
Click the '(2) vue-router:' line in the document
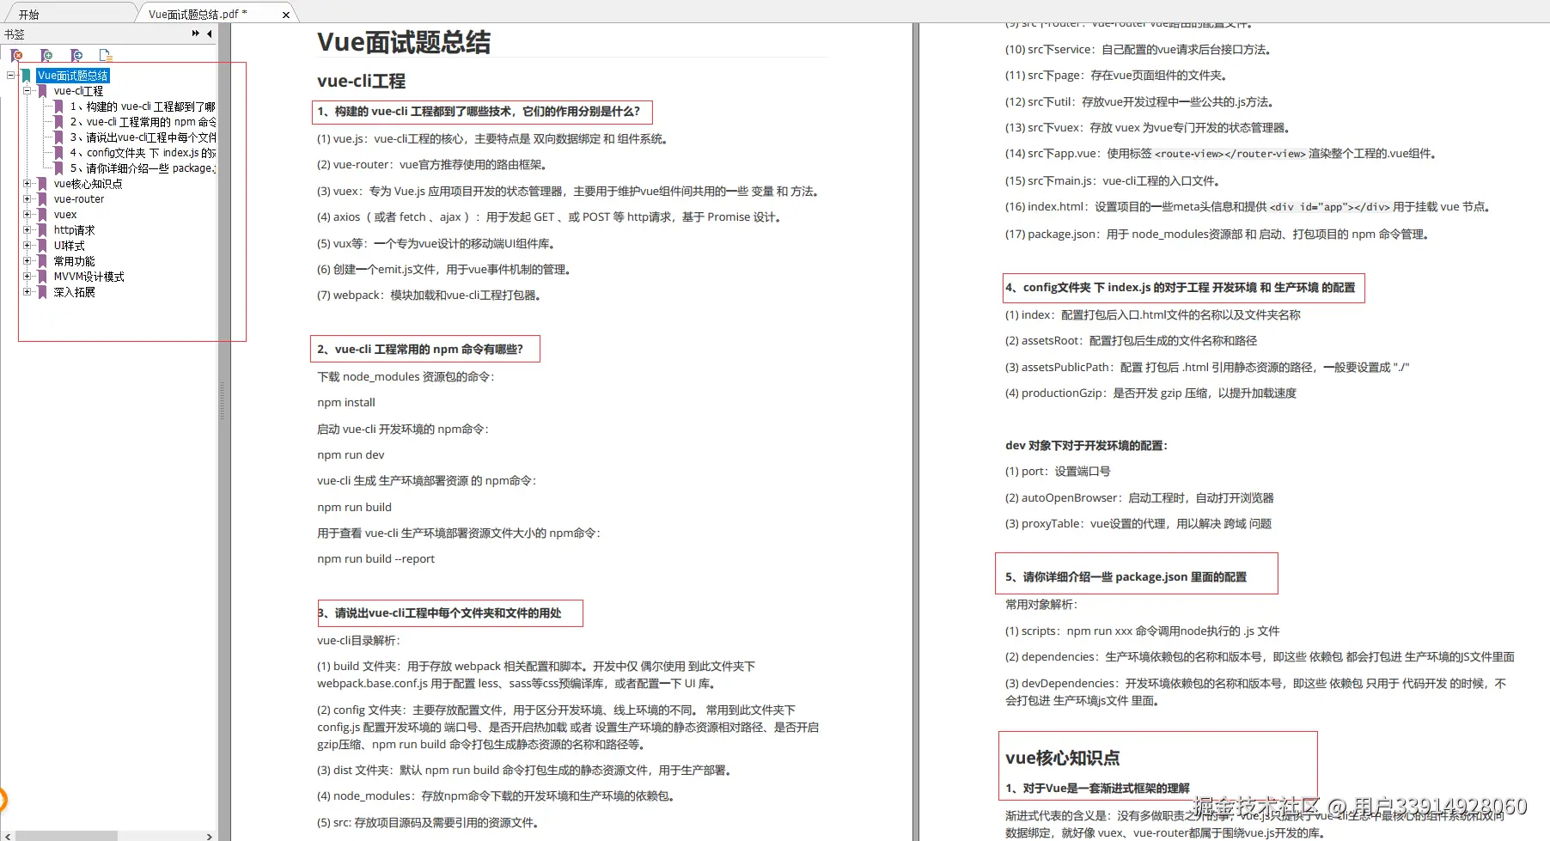pyautogui.click(x=432, y=164)
